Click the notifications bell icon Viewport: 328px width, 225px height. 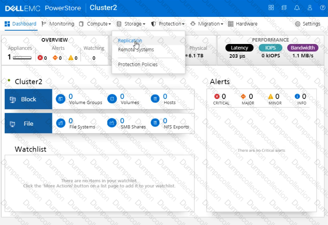[297, 8]
